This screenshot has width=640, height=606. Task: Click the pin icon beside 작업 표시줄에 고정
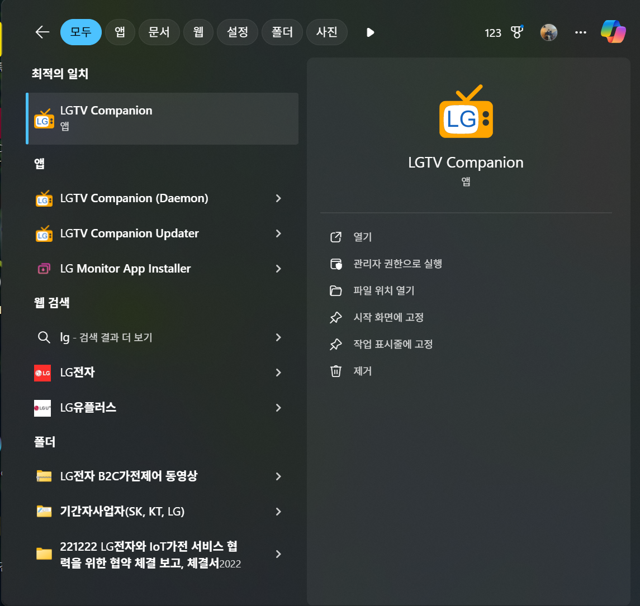[335, 344]
